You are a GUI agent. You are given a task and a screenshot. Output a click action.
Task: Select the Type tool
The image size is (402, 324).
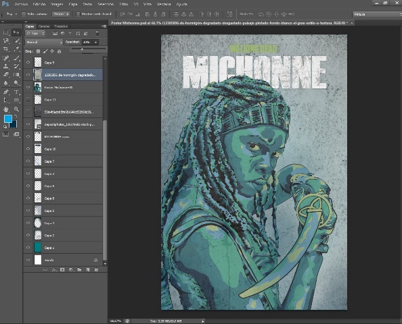click(x=16, y=92)
